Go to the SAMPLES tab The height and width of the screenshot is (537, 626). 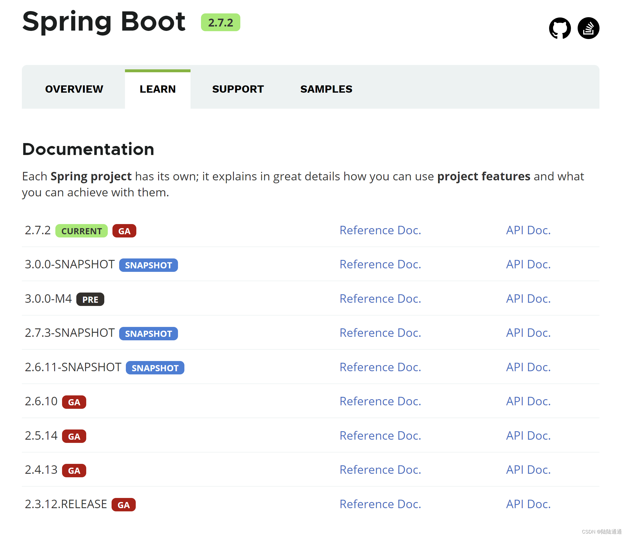326,89
